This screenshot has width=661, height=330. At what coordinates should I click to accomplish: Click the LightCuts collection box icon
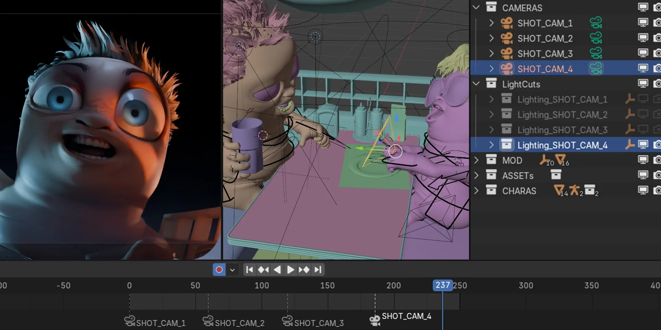click(x=491, y=83)
